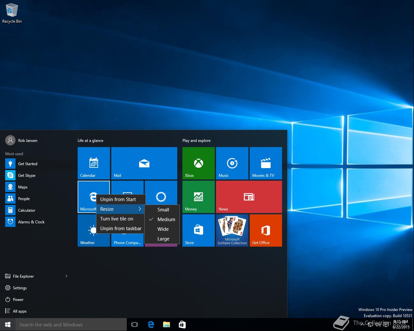Open the News tile
Screen dimensions: 414x331
[249, 197]
